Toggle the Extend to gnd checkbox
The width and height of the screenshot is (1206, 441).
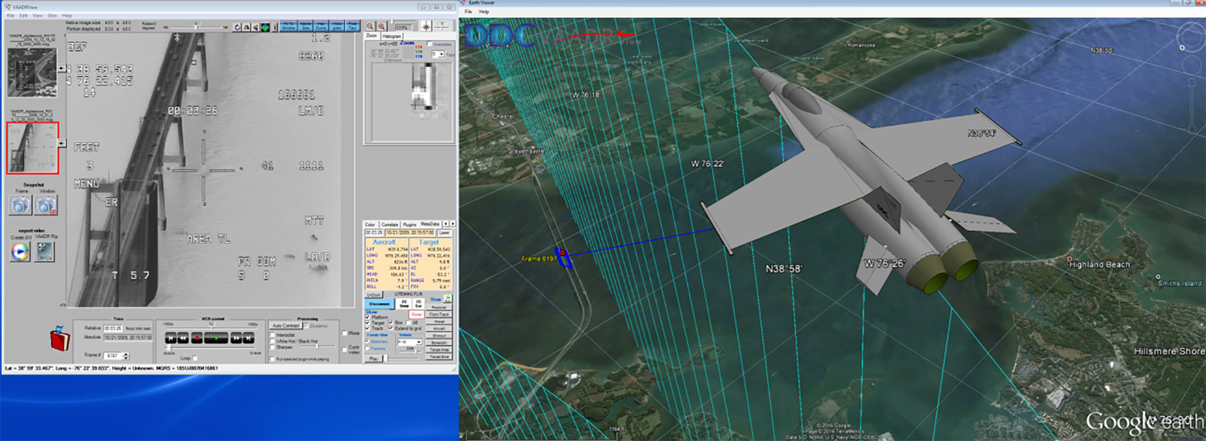[391, 329]
